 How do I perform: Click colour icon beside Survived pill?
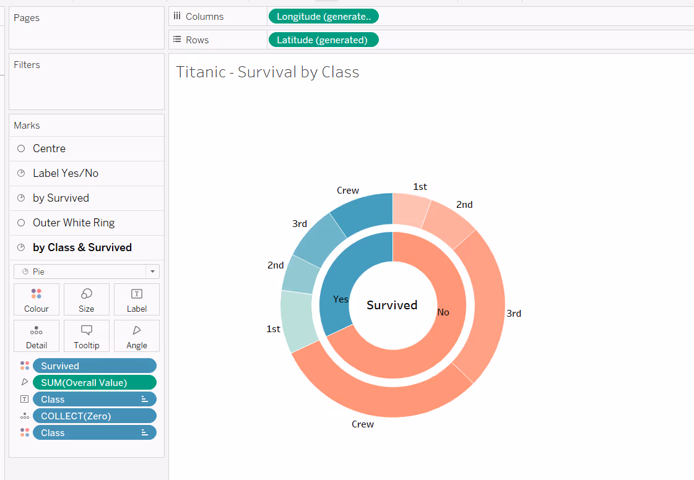coord(25,366)
